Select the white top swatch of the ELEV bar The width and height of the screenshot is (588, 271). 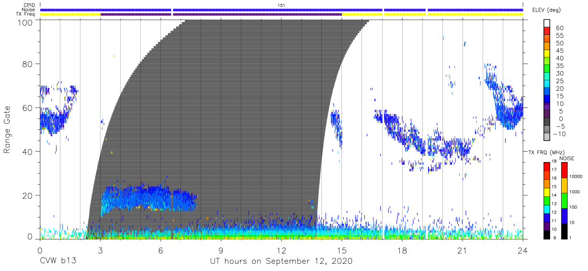pyautogui.click(x=546, y=23)
